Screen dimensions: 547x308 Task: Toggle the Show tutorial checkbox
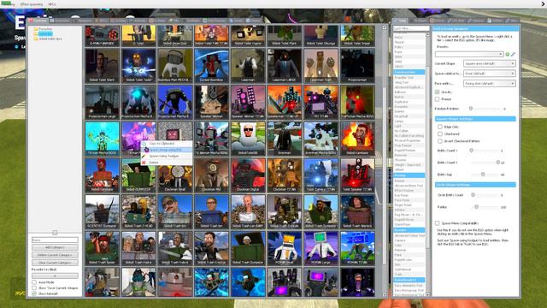click(x=34, y=293)
